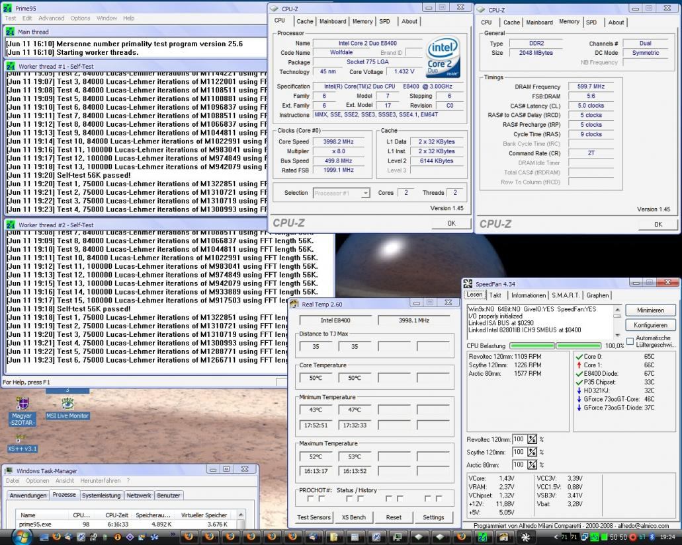The image size is (682, 545).
Task: Open the Takt tab in SpeedFan
Action: pyautogui.click(x=495, y=295)
